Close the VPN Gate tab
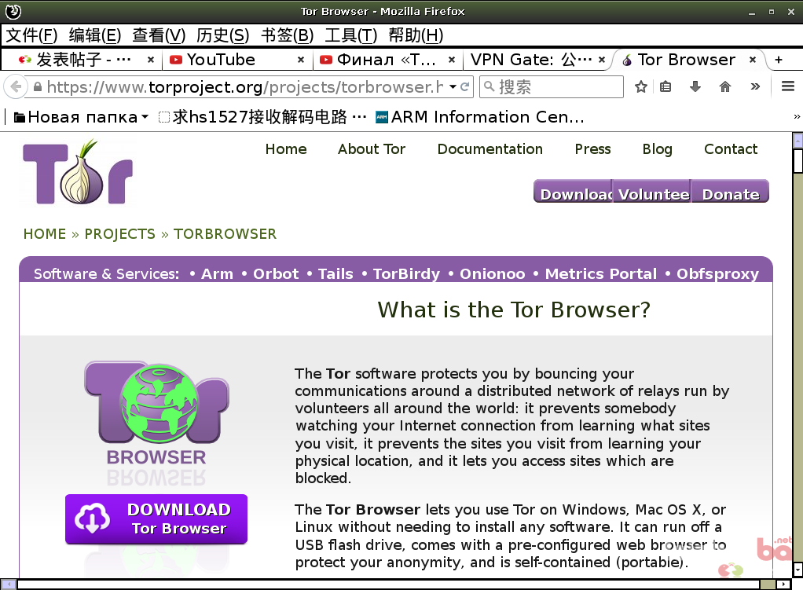This screenshot has height=590, width=803. [x=602, y=60]
